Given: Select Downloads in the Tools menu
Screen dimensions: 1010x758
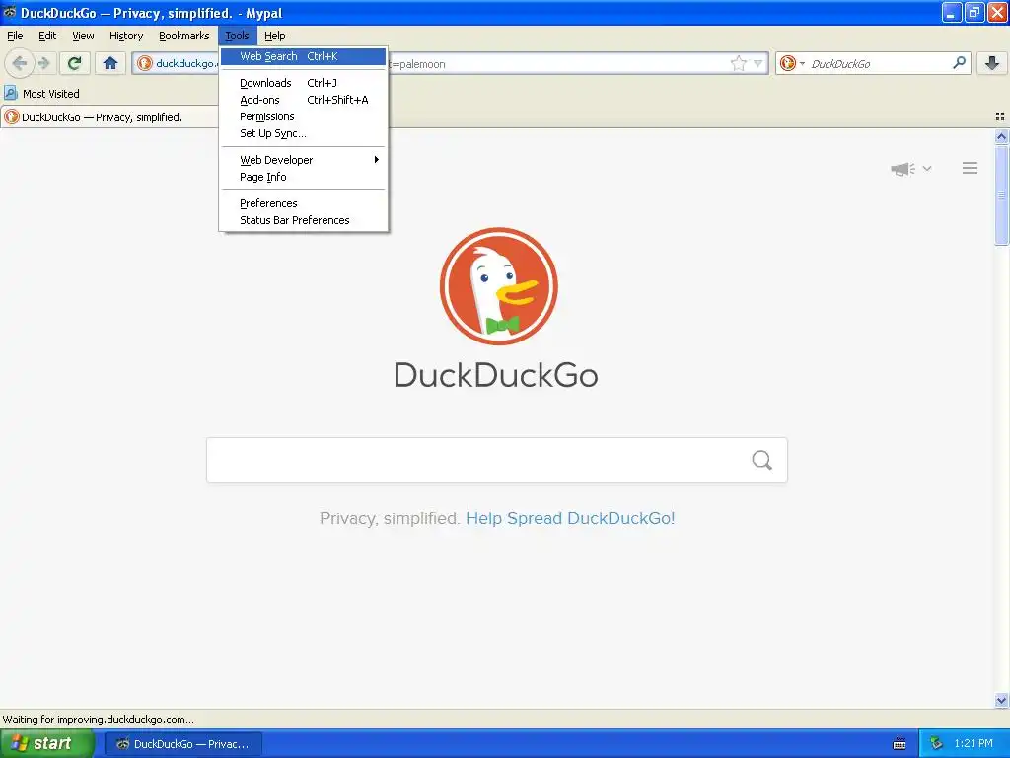Looking at the screenshot, I should click(x=304, y=83).
